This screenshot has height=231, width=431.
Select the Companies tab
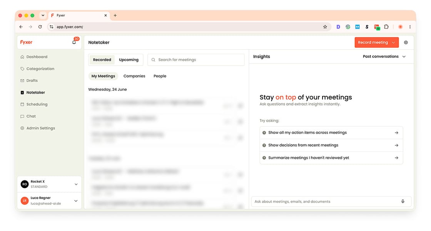pyautogui.click(x=134, y=76)
